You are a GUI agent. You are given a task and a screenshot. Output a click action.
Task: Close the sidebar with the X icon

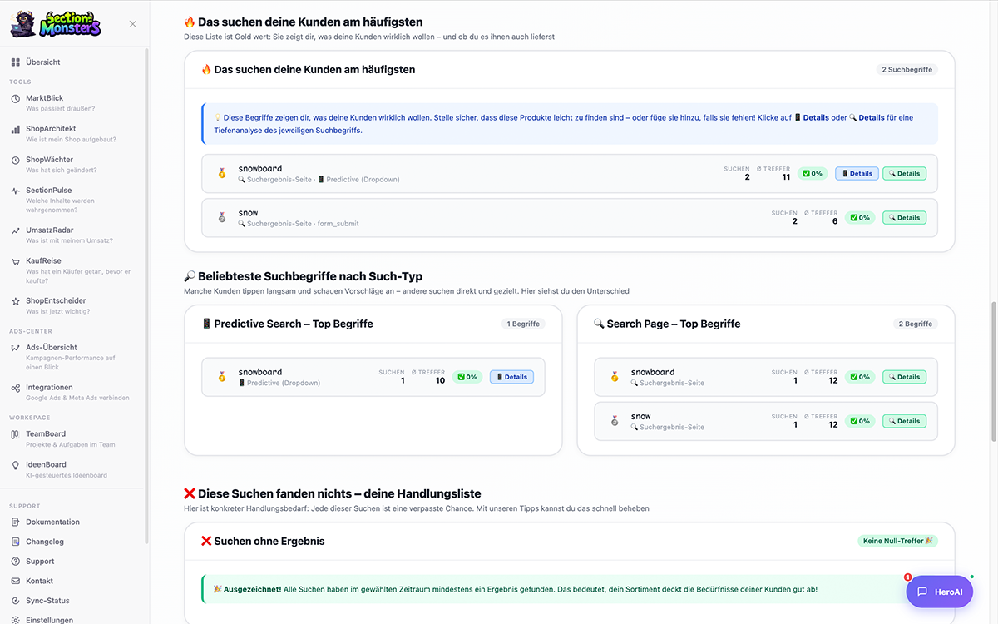[x=133, y=24]
